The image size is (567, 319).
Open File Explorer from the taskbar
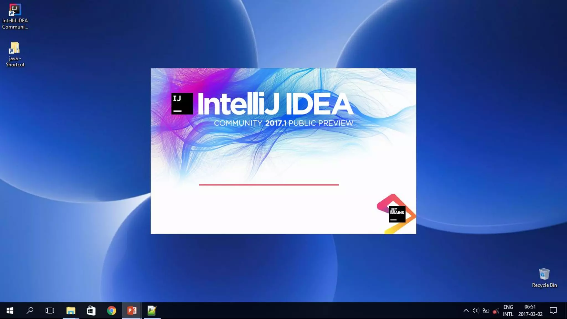(71, 311)
